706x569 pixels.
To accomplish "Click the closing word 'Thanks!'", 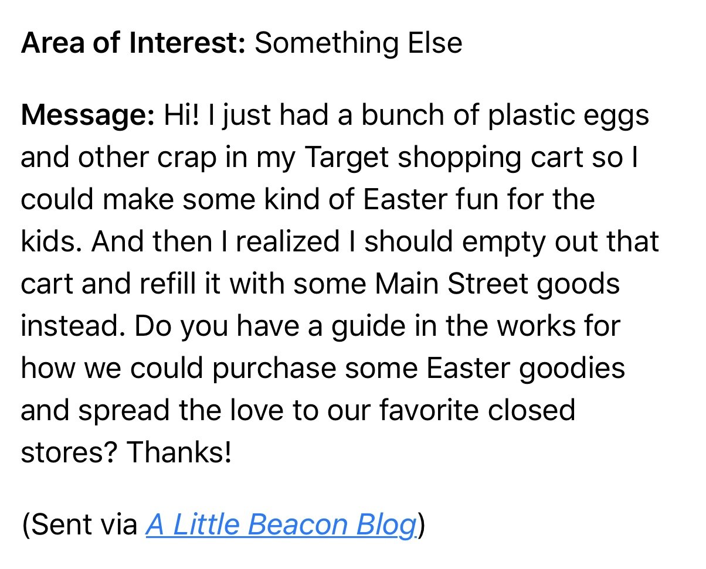I will (179, 452).
